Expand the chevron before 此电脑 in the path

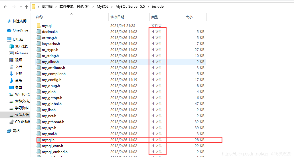tap(38, 7)
